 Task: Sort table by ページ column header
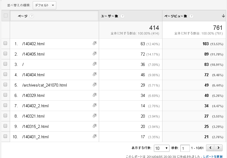click(x=23, y=16)
